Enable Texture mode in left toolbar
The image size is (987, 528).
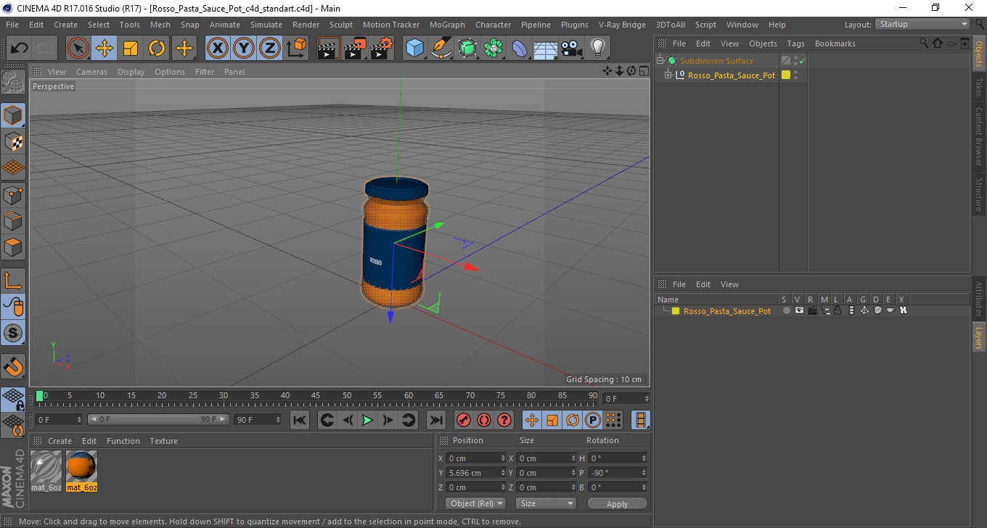[x=13, y=141]
